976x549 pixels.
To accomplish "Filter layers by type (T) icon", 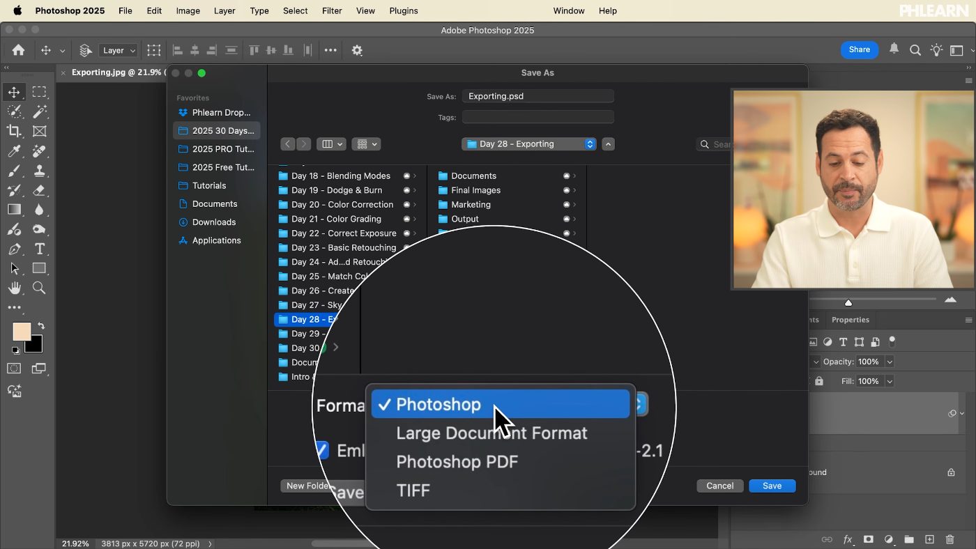I will (x=843, y=342).
